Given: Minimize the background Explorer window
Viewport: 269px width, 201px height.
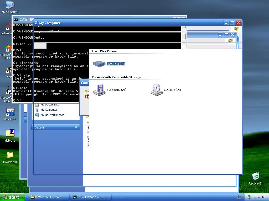Looking at the screenshot, I should pos(220,35).
